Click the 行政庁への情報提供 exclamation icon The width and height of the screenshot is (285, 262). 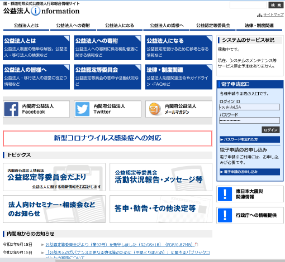[x=225, y=215]
